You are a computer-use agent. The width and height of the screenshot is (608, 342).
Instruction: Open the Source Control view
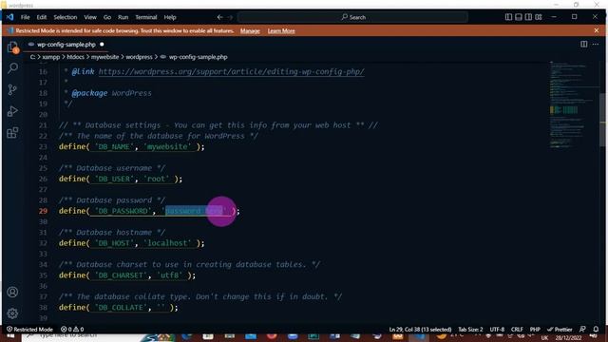coord(12,90)
